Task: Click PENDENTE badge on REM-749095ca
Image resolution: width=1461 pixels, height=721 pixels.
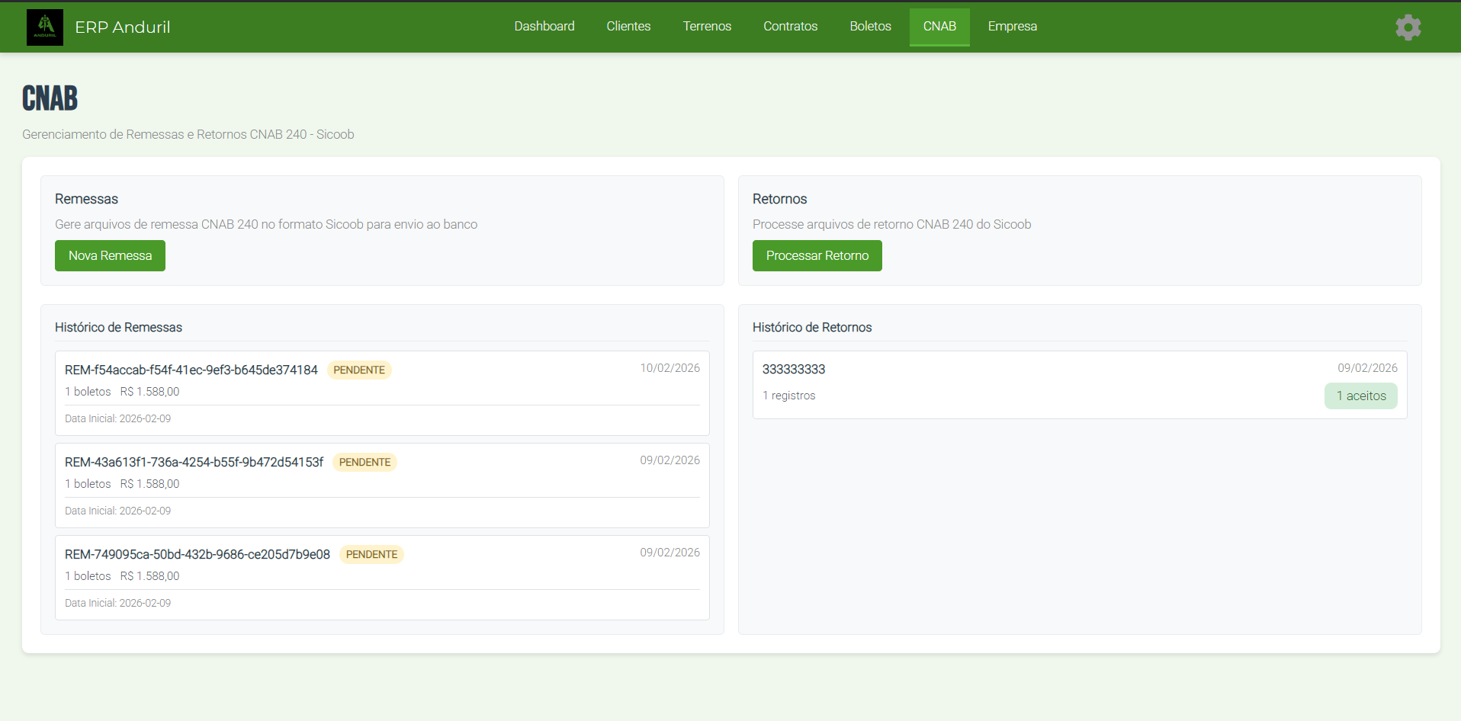Action: [x=371, y=555]
